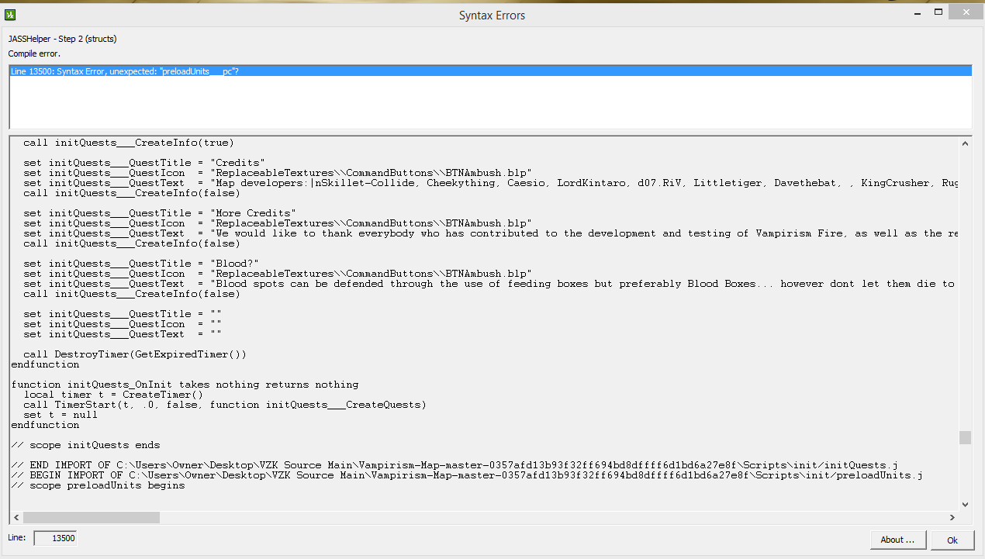The width and height of the screenshot is (985, 559).
Task: Click the vertical scrollbar up arrow
Action: click(965, 143)
